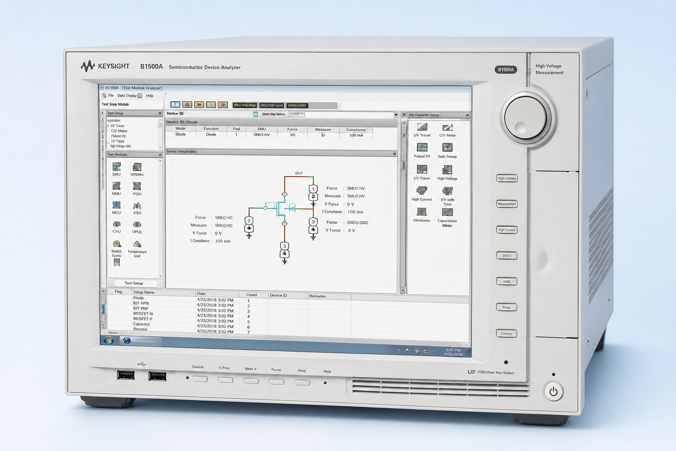This screenshot has height=451, width=676.
Task: Open the File menu
Action: [111, 96]
